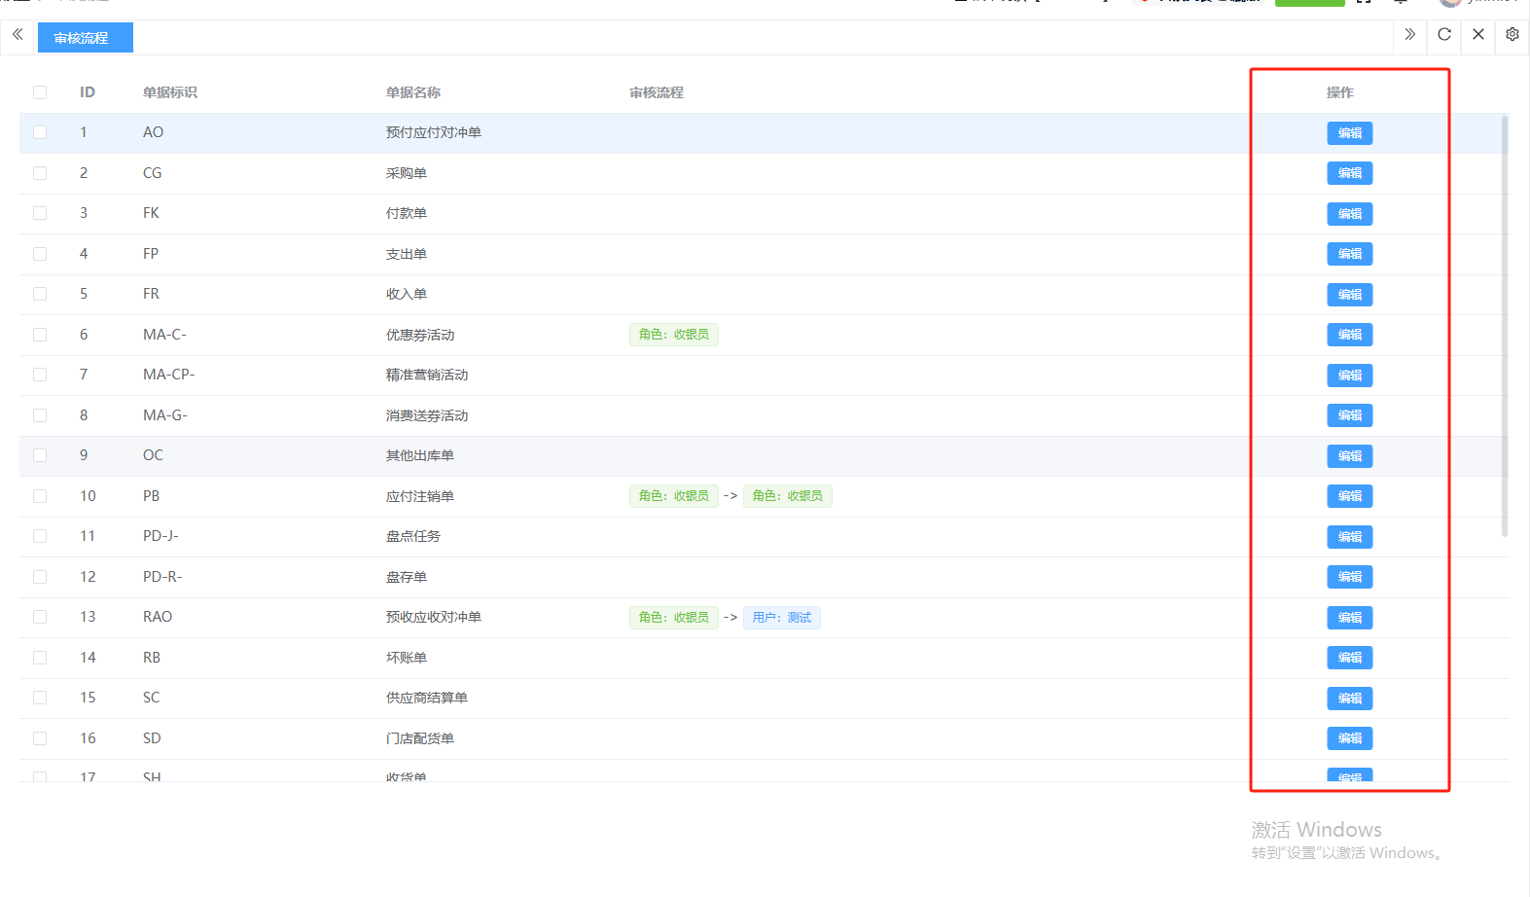Click the 用户: 测试 tag

coord(781,618)
